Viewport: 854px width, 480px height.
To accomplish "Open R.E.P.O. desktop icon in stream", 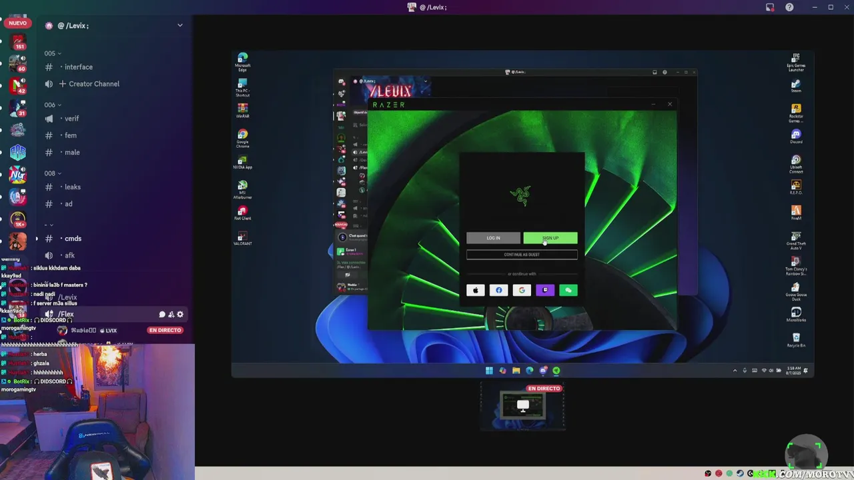I will 795,187.
